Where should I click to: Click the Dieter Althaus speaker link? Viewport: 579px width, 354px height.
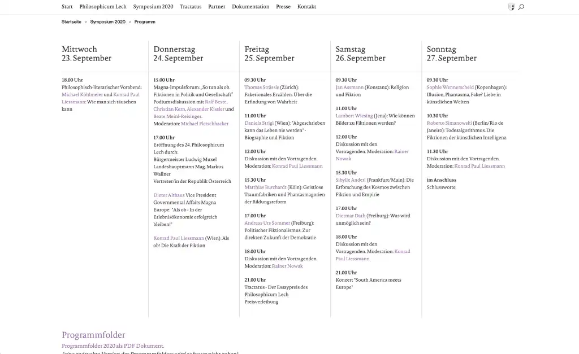pyautogui.click(x=168, y=195)
